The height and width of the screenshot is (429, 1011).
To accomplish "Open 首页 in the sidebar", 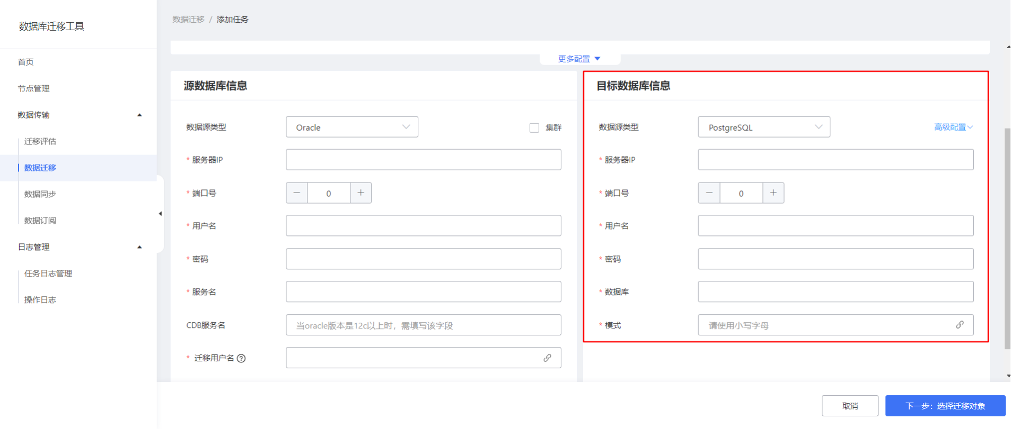I will coord(26,62).
